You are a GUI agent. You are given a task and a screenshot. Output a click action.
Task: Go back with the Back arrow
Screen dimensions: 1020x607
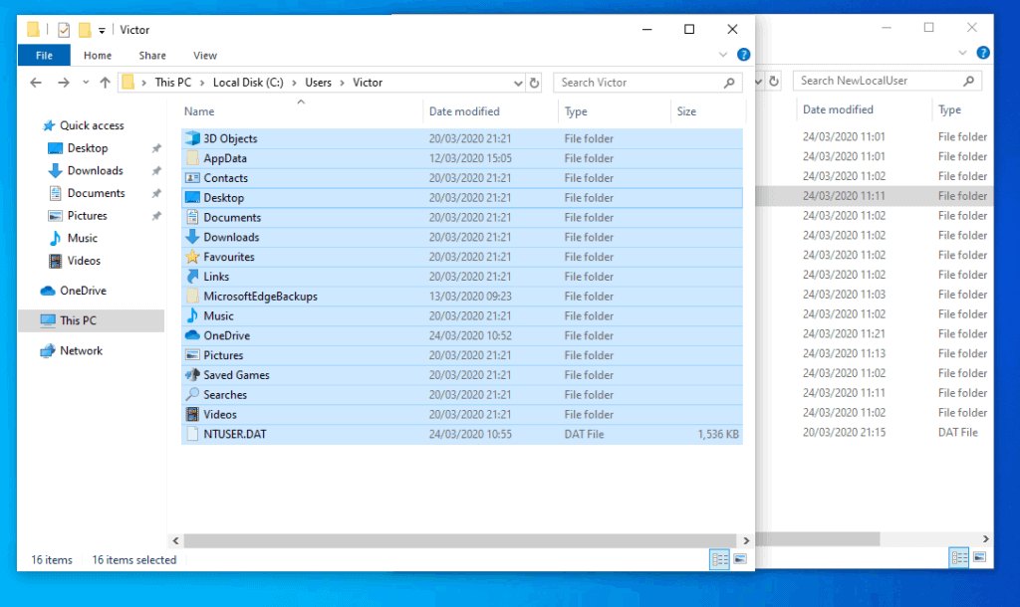tap(36, 83)
